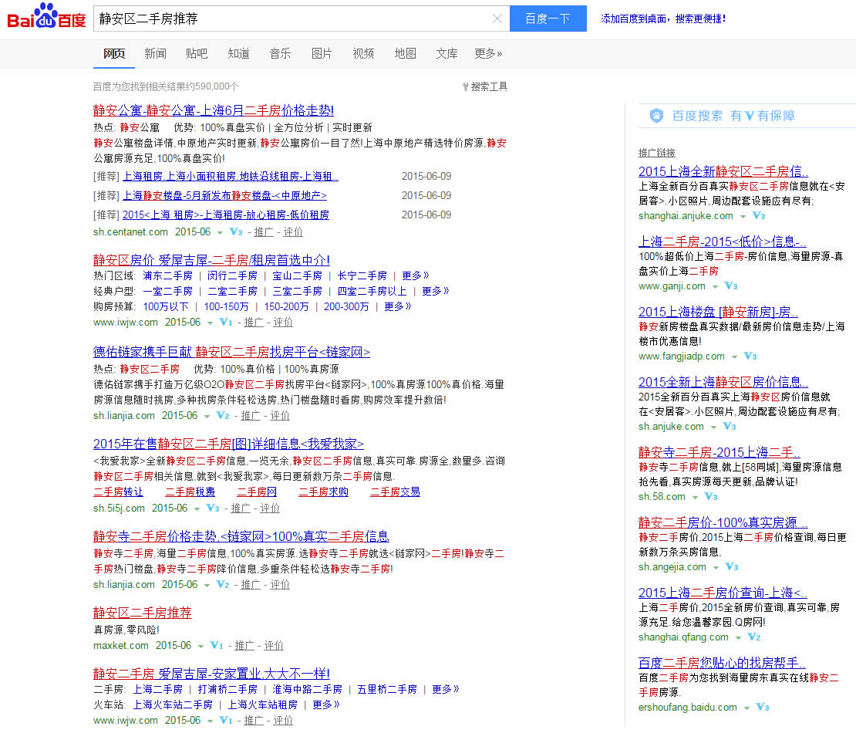The image size is (856, 740).
Task: Click the V2 badge in the 德佑链家携手巨献 result
Action: coord(223,415)
